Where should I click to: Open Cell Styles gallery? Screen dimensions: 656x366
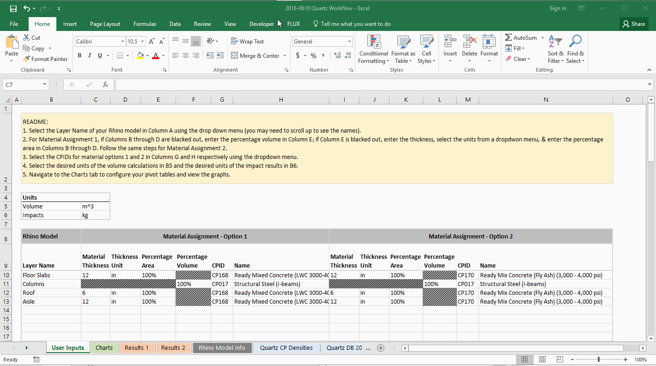click(x=426, y=49)
